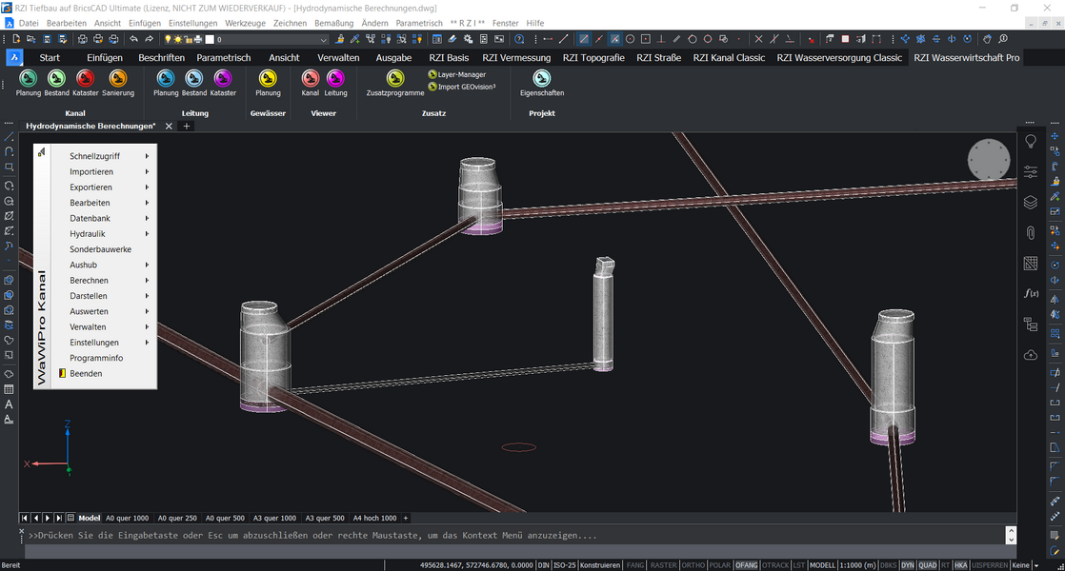This screenshot has height=571, width=1065.
Task: Toggle ORTHO mode in status bar
Action: [693, 565]
